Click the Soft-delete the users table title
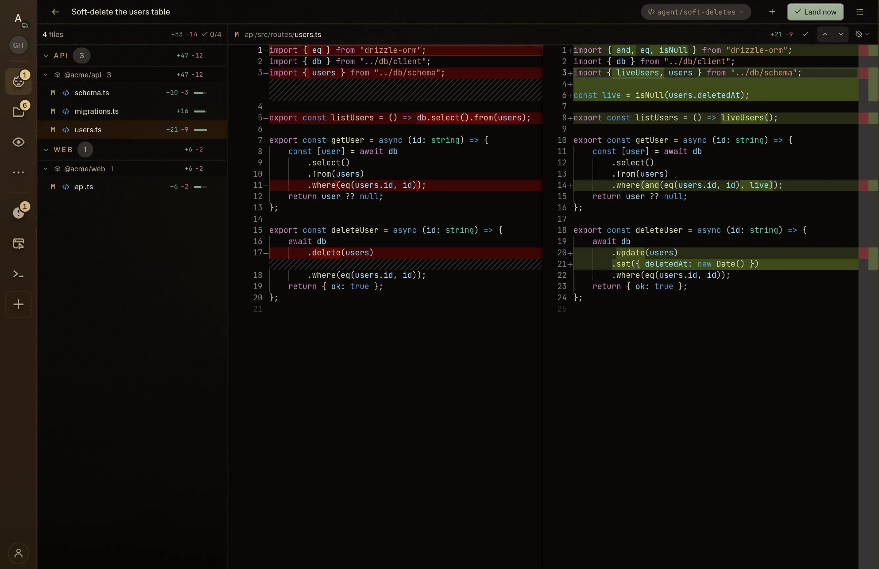Image resolution: width=879 pixels, height=569 pixels. pos(121,12)
